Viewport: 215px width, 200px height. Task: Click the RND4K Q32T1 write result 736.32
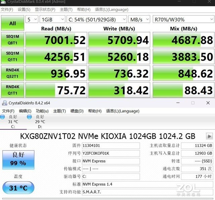119,73
